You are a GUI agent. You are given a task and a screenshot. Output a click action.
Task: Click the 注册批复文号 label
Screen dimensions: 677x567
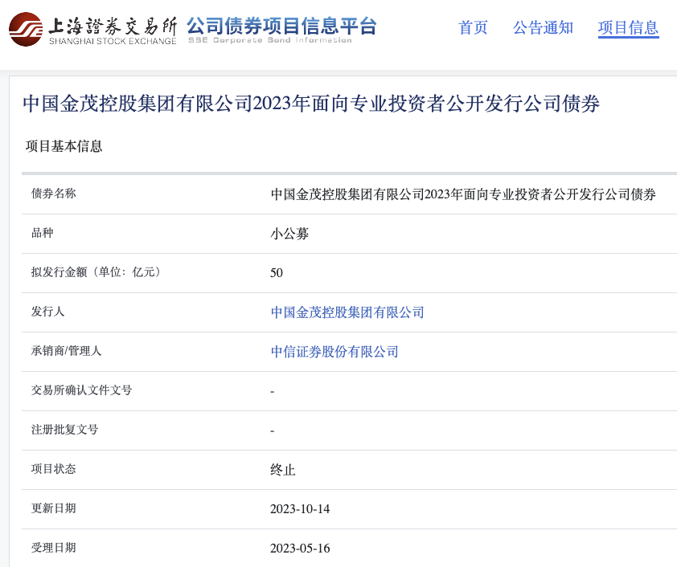(x=65, y=430)
